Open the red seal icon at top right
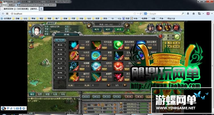This screenshot has height=115, width=214. [x=176, y=27]
